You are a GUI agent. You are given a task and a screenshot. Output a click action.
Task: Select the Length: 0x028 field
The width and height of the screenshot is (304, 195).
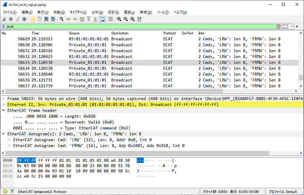[54, 117]
